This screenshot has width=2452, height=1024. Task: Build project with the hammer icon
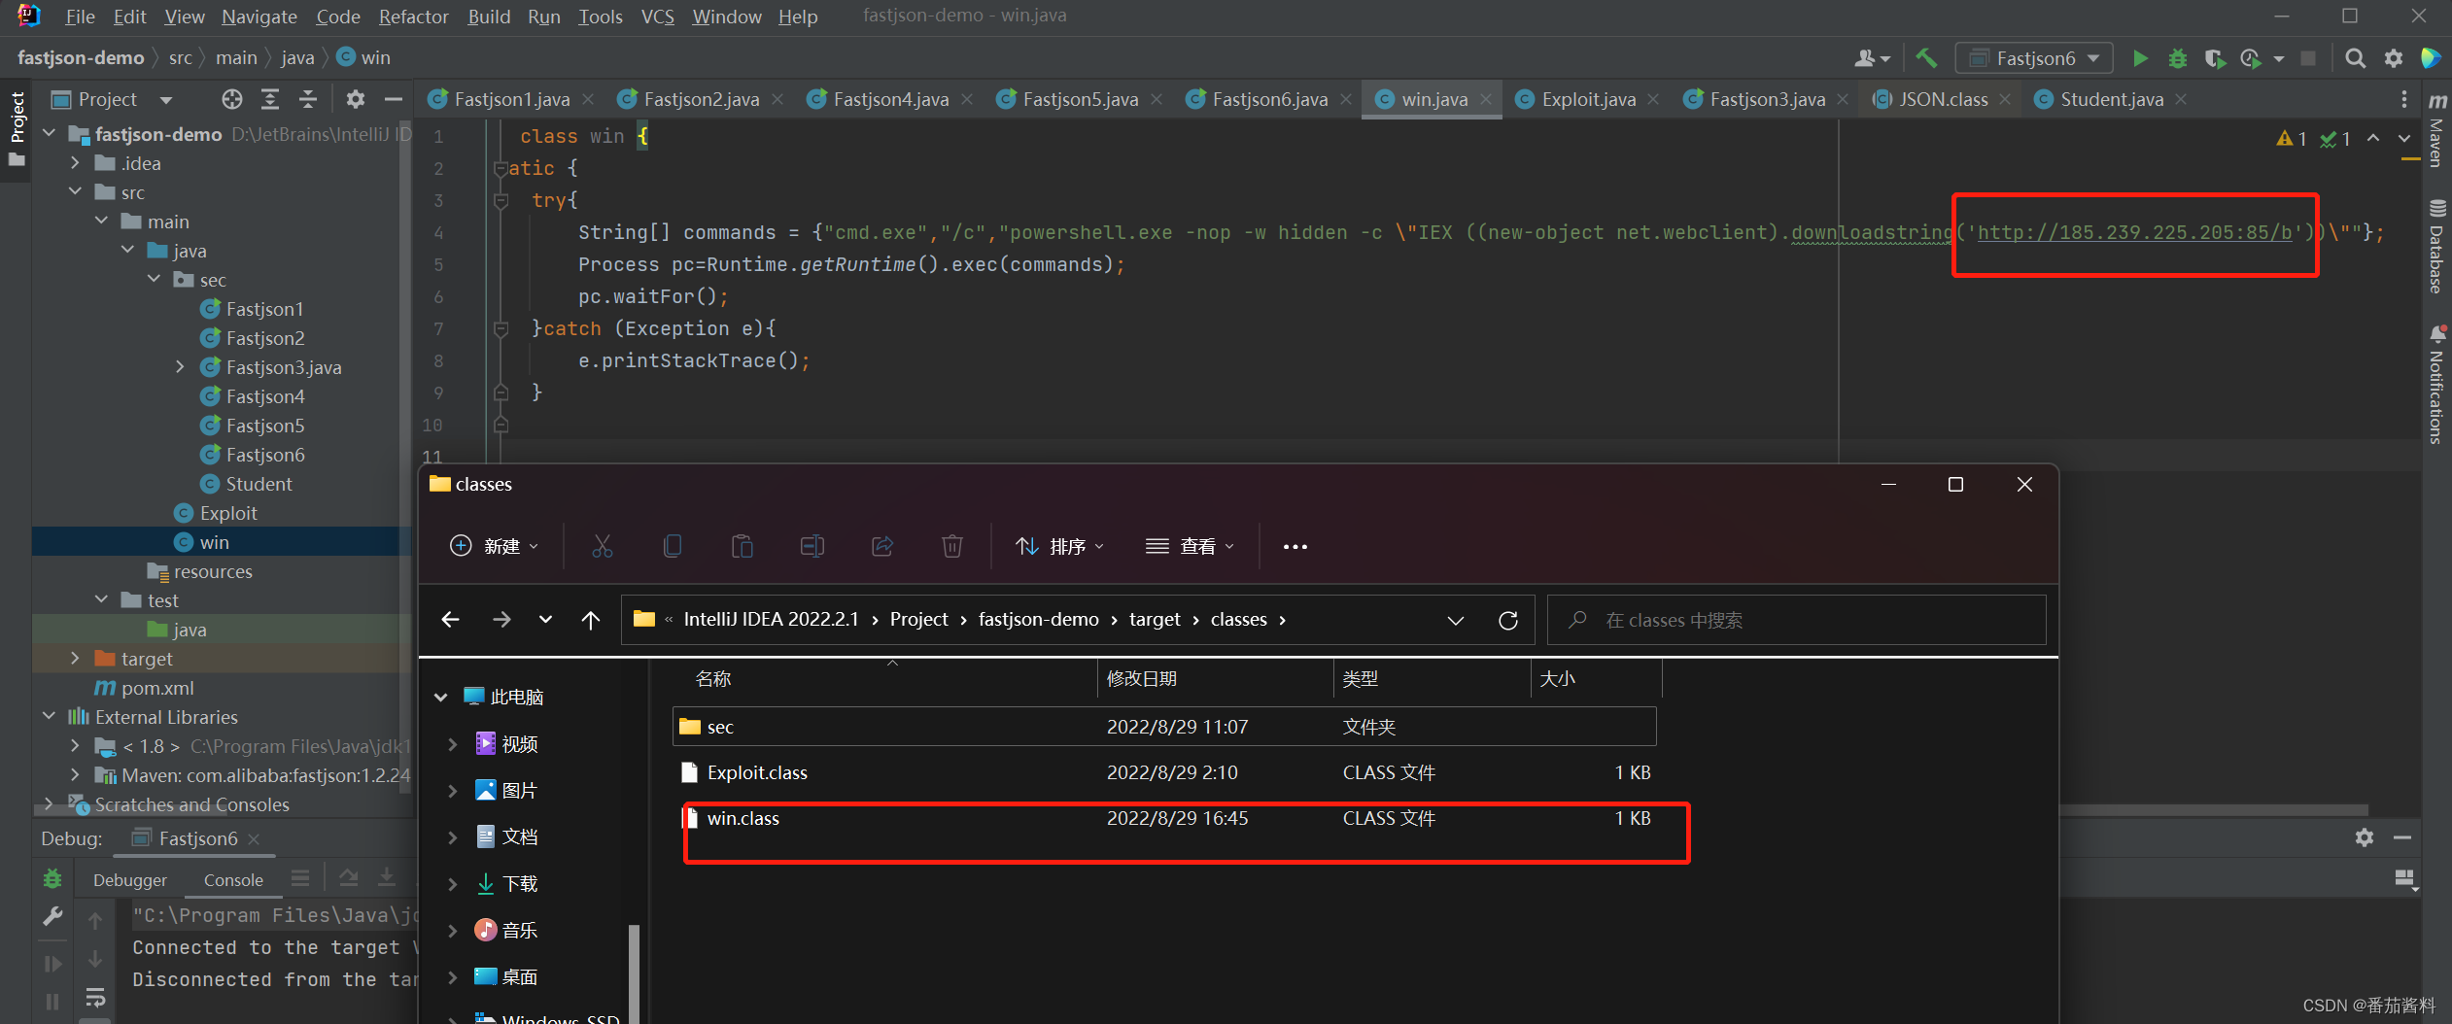[x=1926, y=58]
